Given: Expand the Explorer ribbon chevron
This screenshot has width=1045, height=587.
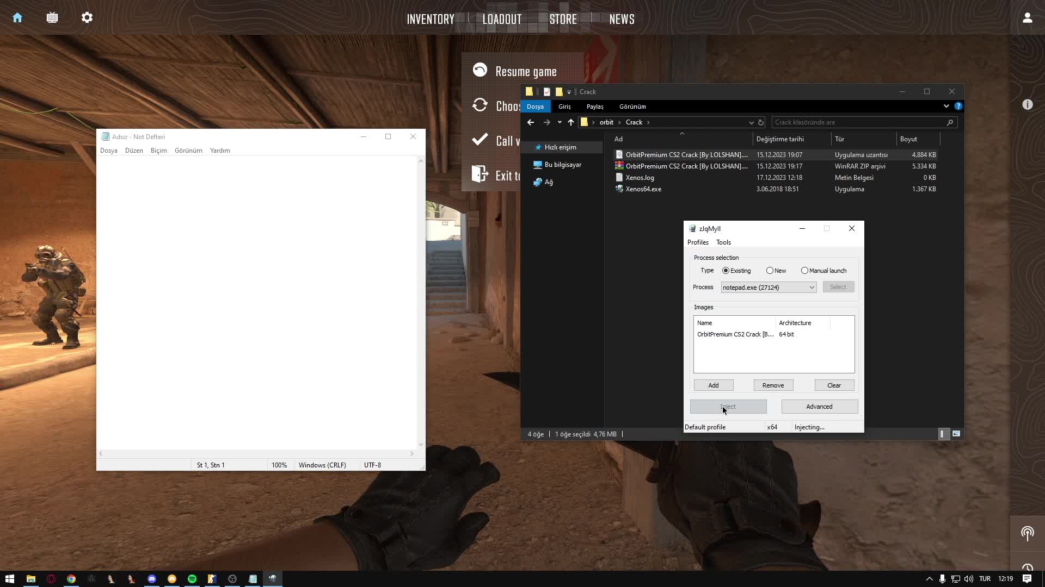Looking at the screenshot, I should [945, 106].
